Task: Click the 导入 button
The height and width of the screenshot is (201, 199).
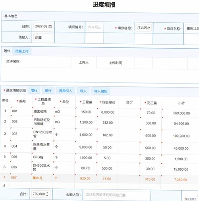Action: (x=83, y=91)
